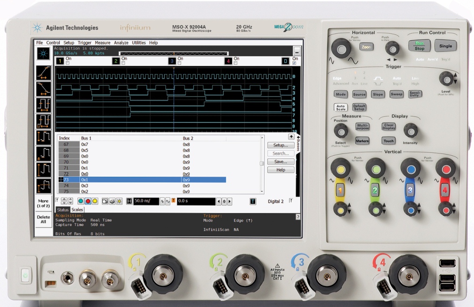Click the T trigger icon near Digital 2
The image size is (474, 307).
point(253,201)
